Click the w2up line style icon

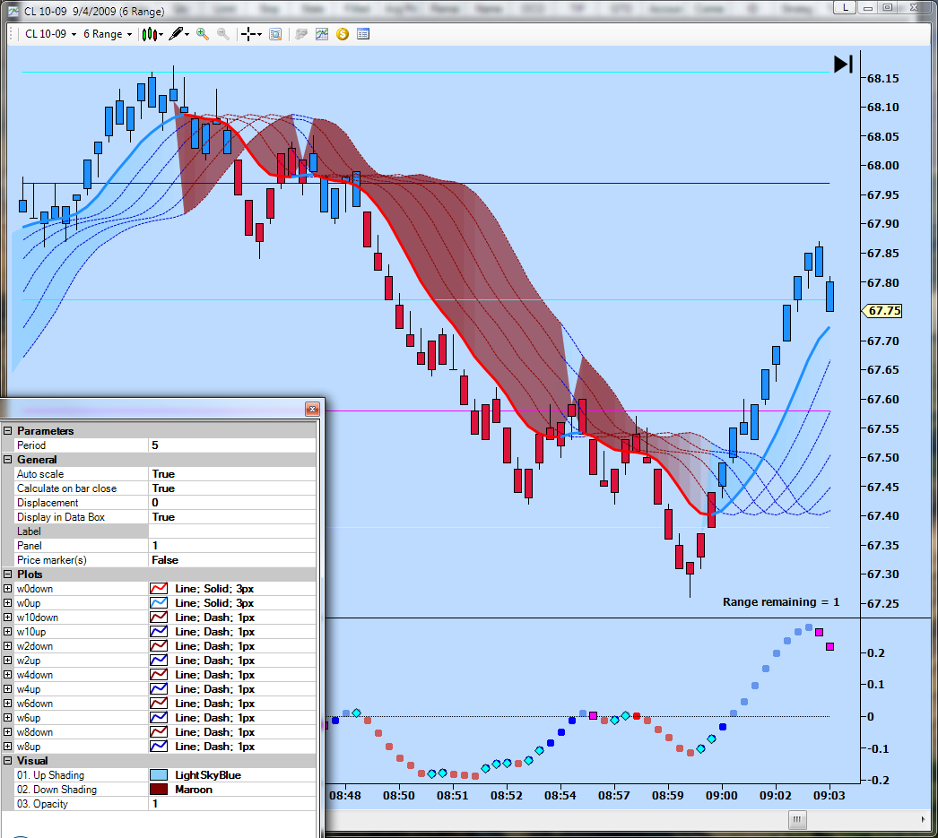pos(159,661)
